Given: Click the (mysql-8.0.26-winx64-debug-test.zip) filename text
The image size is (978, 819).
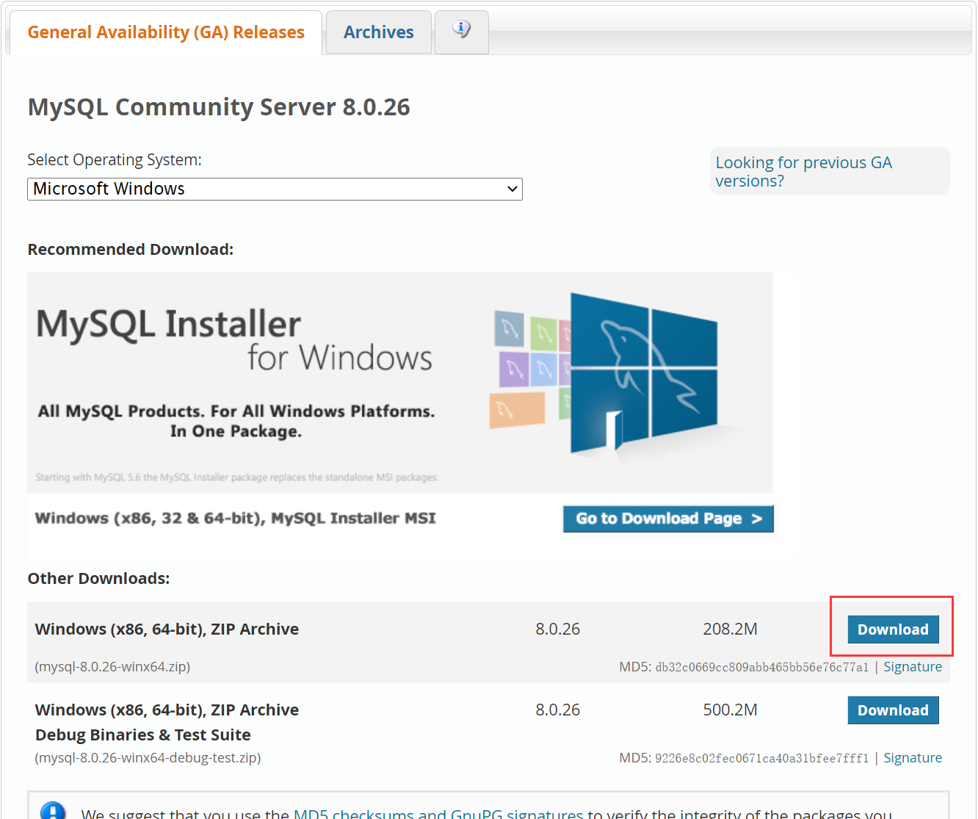Looking at the screenshot, I should tap(148, 758).
